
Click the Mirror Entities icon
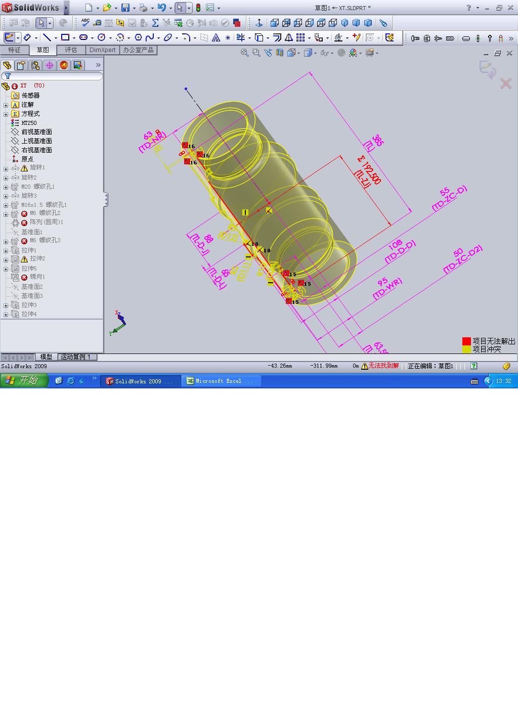(289, 37)
